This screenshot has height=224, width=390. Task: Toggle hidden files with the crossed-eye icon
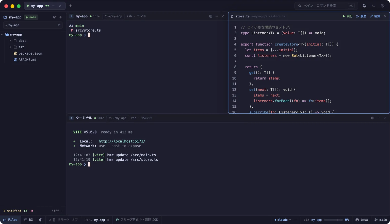click(55, 17)
